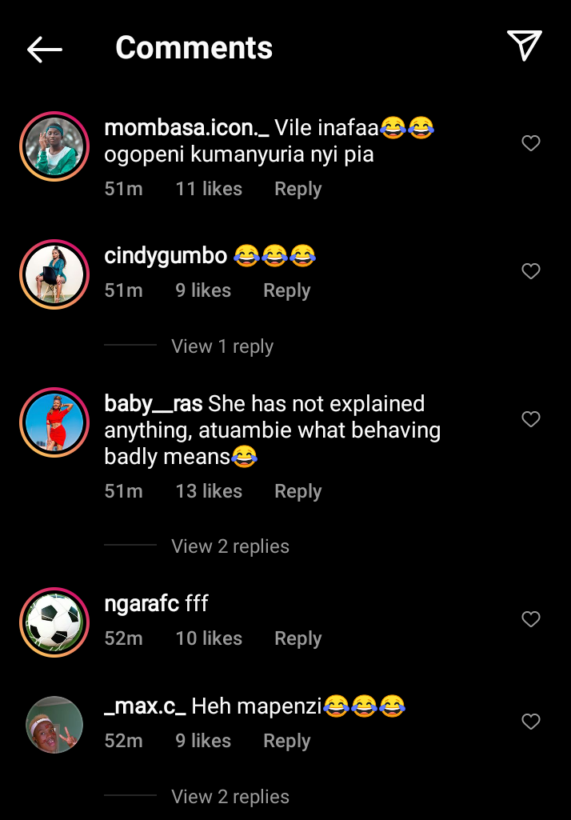571x820 pixels.
Task: Like cindygumbo's comment with heart icon
Action: (x=531, y=271)
